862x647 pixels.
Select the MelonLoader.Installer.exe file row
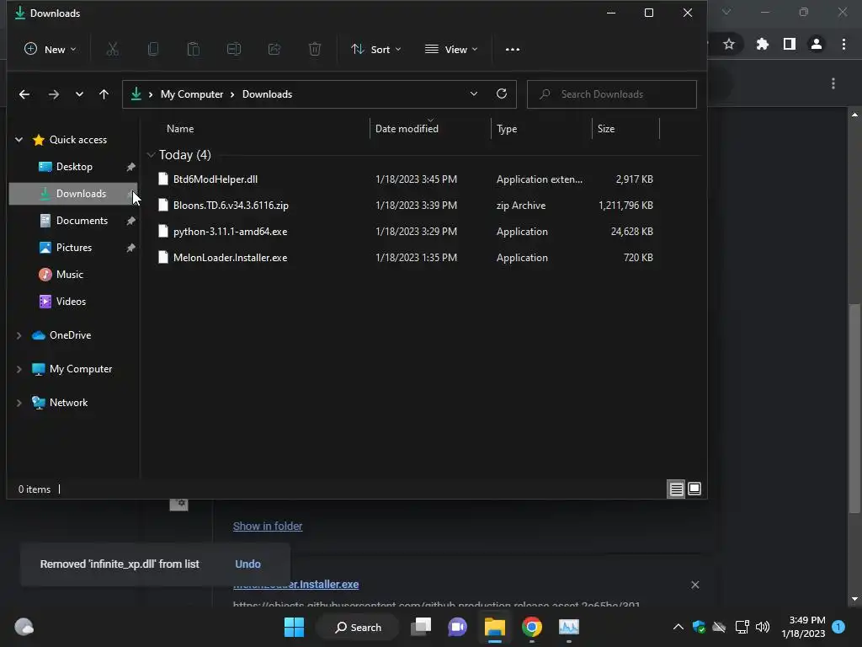[x=405, y=258]
